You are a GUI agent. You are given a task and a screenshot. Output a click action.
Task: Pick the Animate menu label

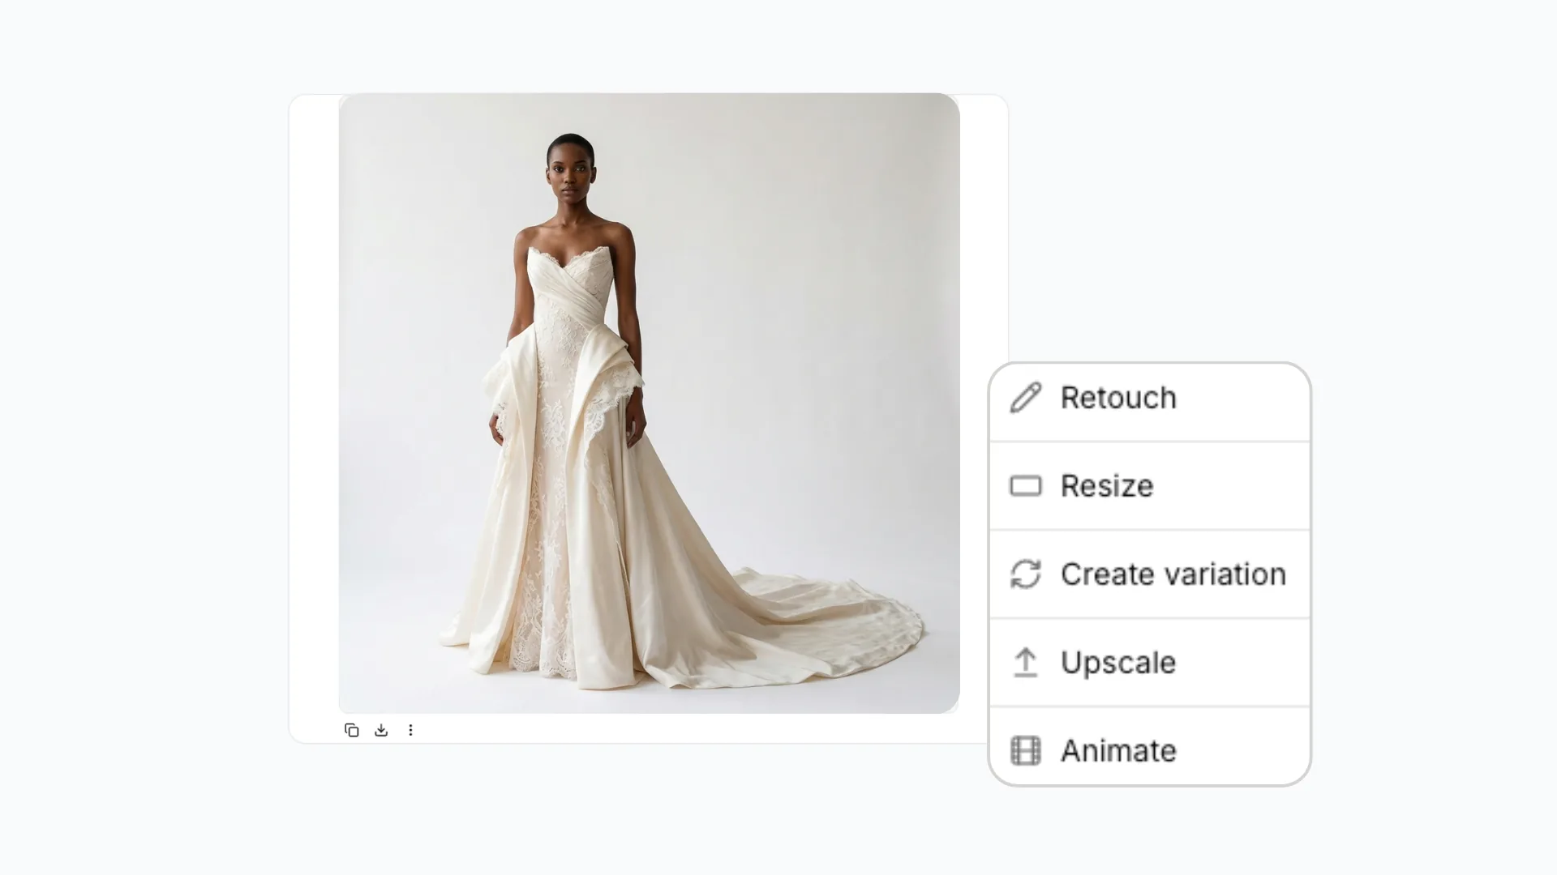1117,751
